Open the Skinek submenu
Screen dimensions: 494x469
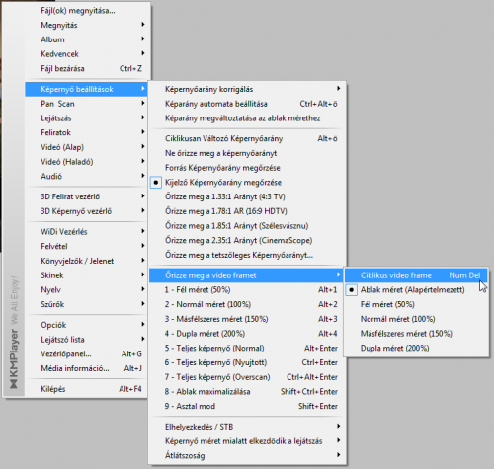click(86, 275)
